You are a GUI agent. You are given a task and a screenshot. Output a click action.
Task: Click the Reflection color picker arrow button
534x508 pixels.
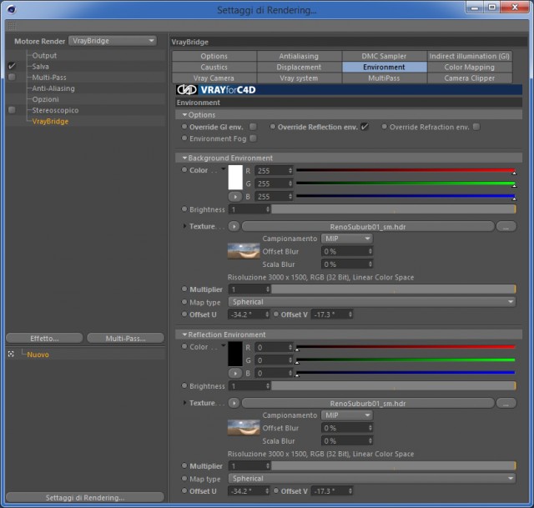click(x=235, y=373)
